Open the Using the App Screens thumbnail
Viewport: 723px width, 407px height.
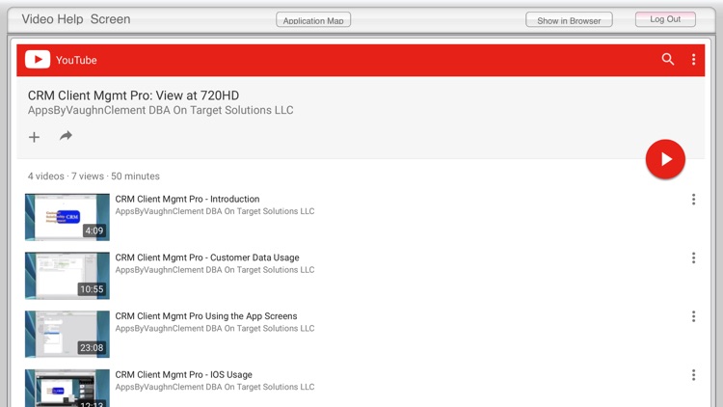pos(67,334)
